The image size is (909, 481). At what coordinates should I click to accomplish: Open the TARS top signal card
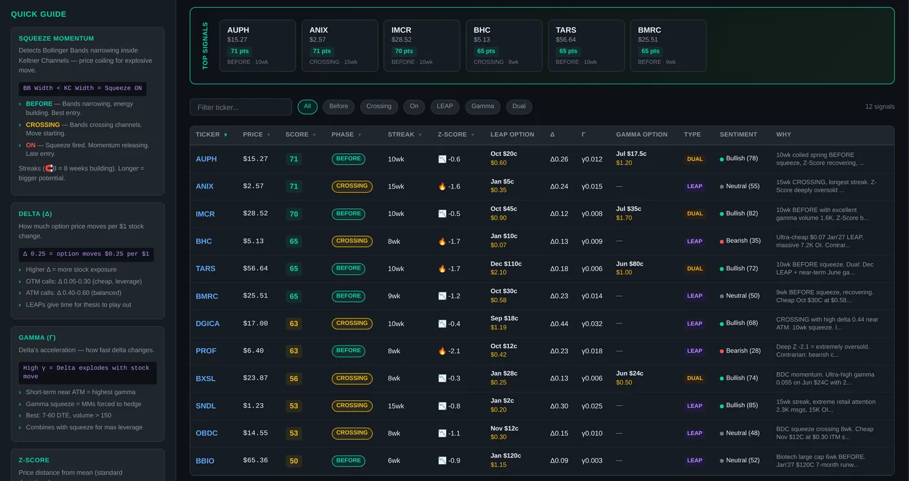tap(586, 45)
